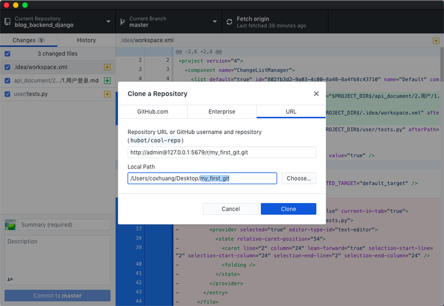The width and height of the screenshot is (444, 306).
Task: Uncheck the user/tests.py file checkbox
Action: pyautogui.click(x=7, y=94)
